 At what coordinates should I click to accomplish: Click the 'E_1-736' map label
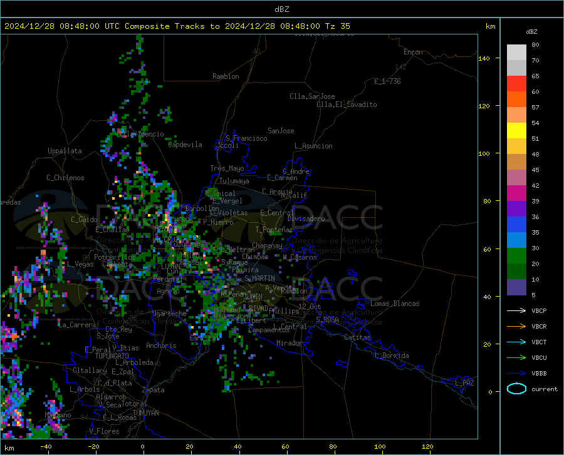(387, 81)
